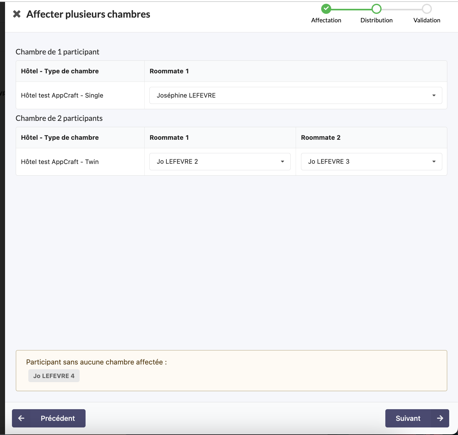Expand Twin room Roommate 1 selector

[214, 161]
